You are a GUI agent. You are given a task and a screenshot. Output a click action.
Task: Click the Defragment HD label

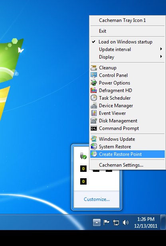(116, 91)
